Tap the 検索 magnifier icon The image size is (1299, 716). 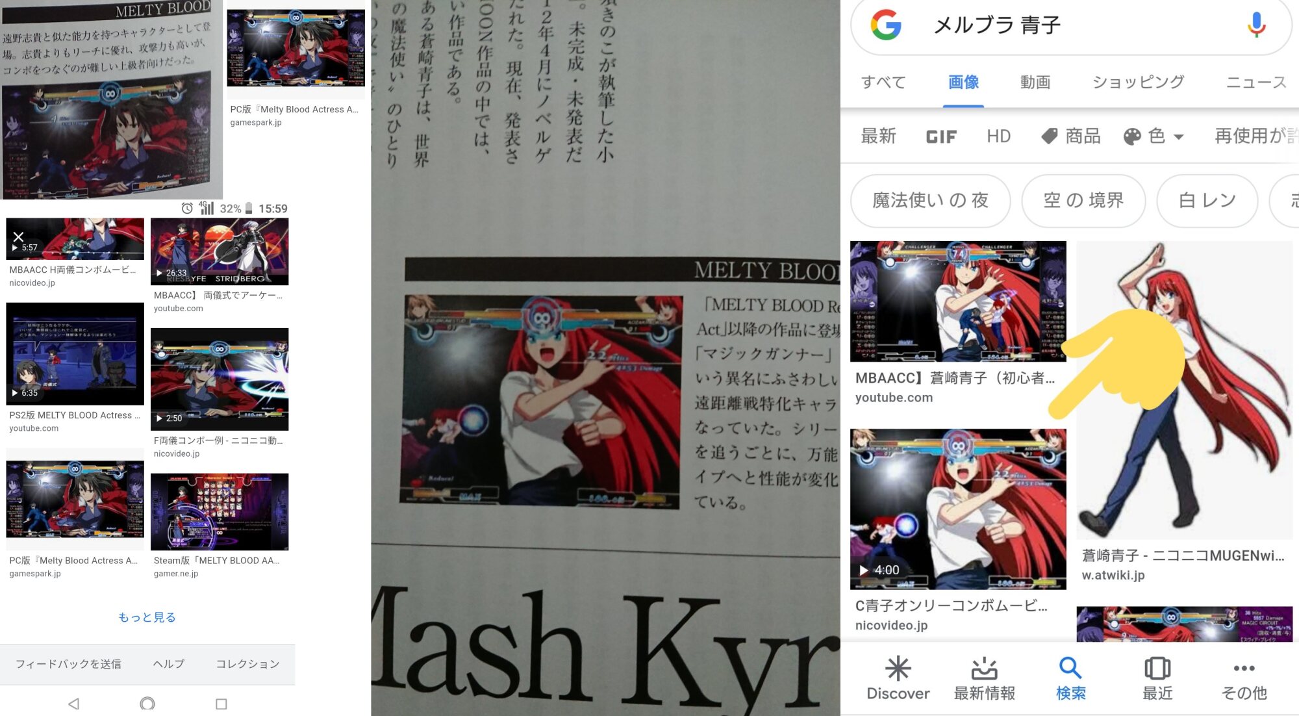[1070, 669]
